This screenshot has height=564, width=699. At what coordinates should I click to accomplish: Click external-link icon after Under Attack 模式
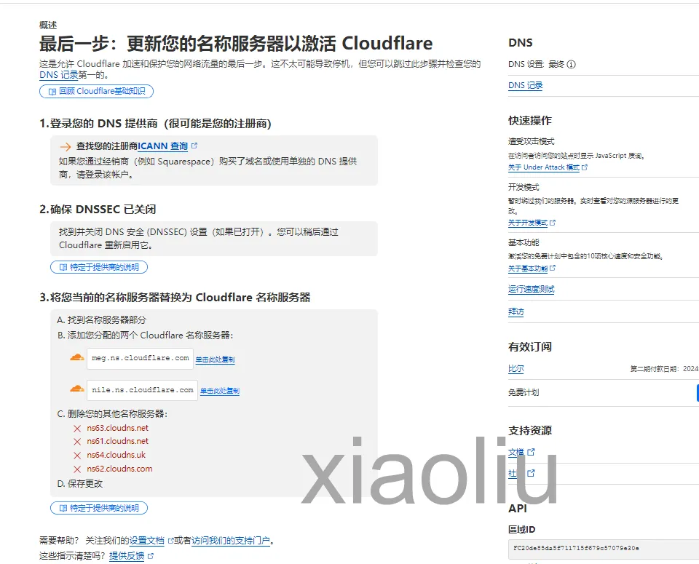585,167
